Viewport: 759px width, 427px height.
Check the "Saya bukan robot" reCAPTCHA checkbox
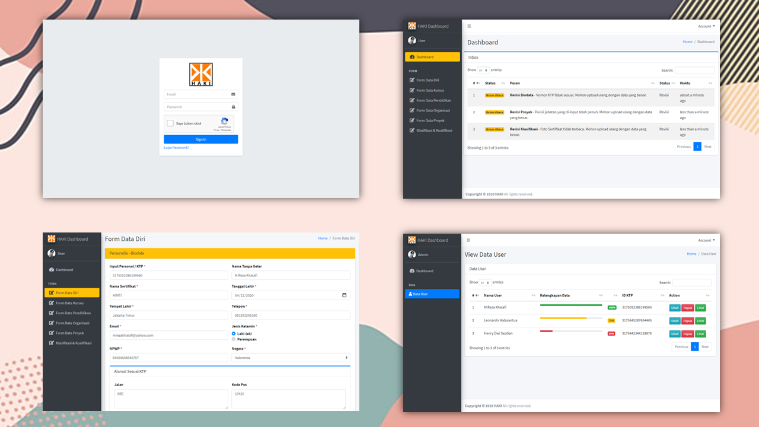(x=170, y=123)
